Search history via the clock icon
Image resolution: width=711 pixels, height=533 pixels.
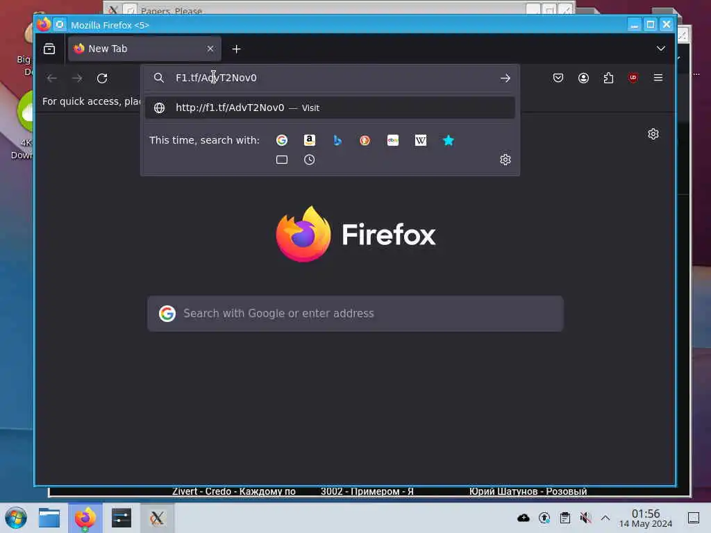click(309, 160)
